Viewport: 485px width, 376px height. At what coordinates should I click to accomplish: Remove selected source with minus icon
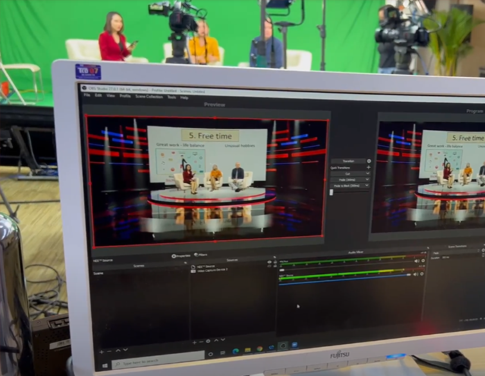tap(201, 342)
